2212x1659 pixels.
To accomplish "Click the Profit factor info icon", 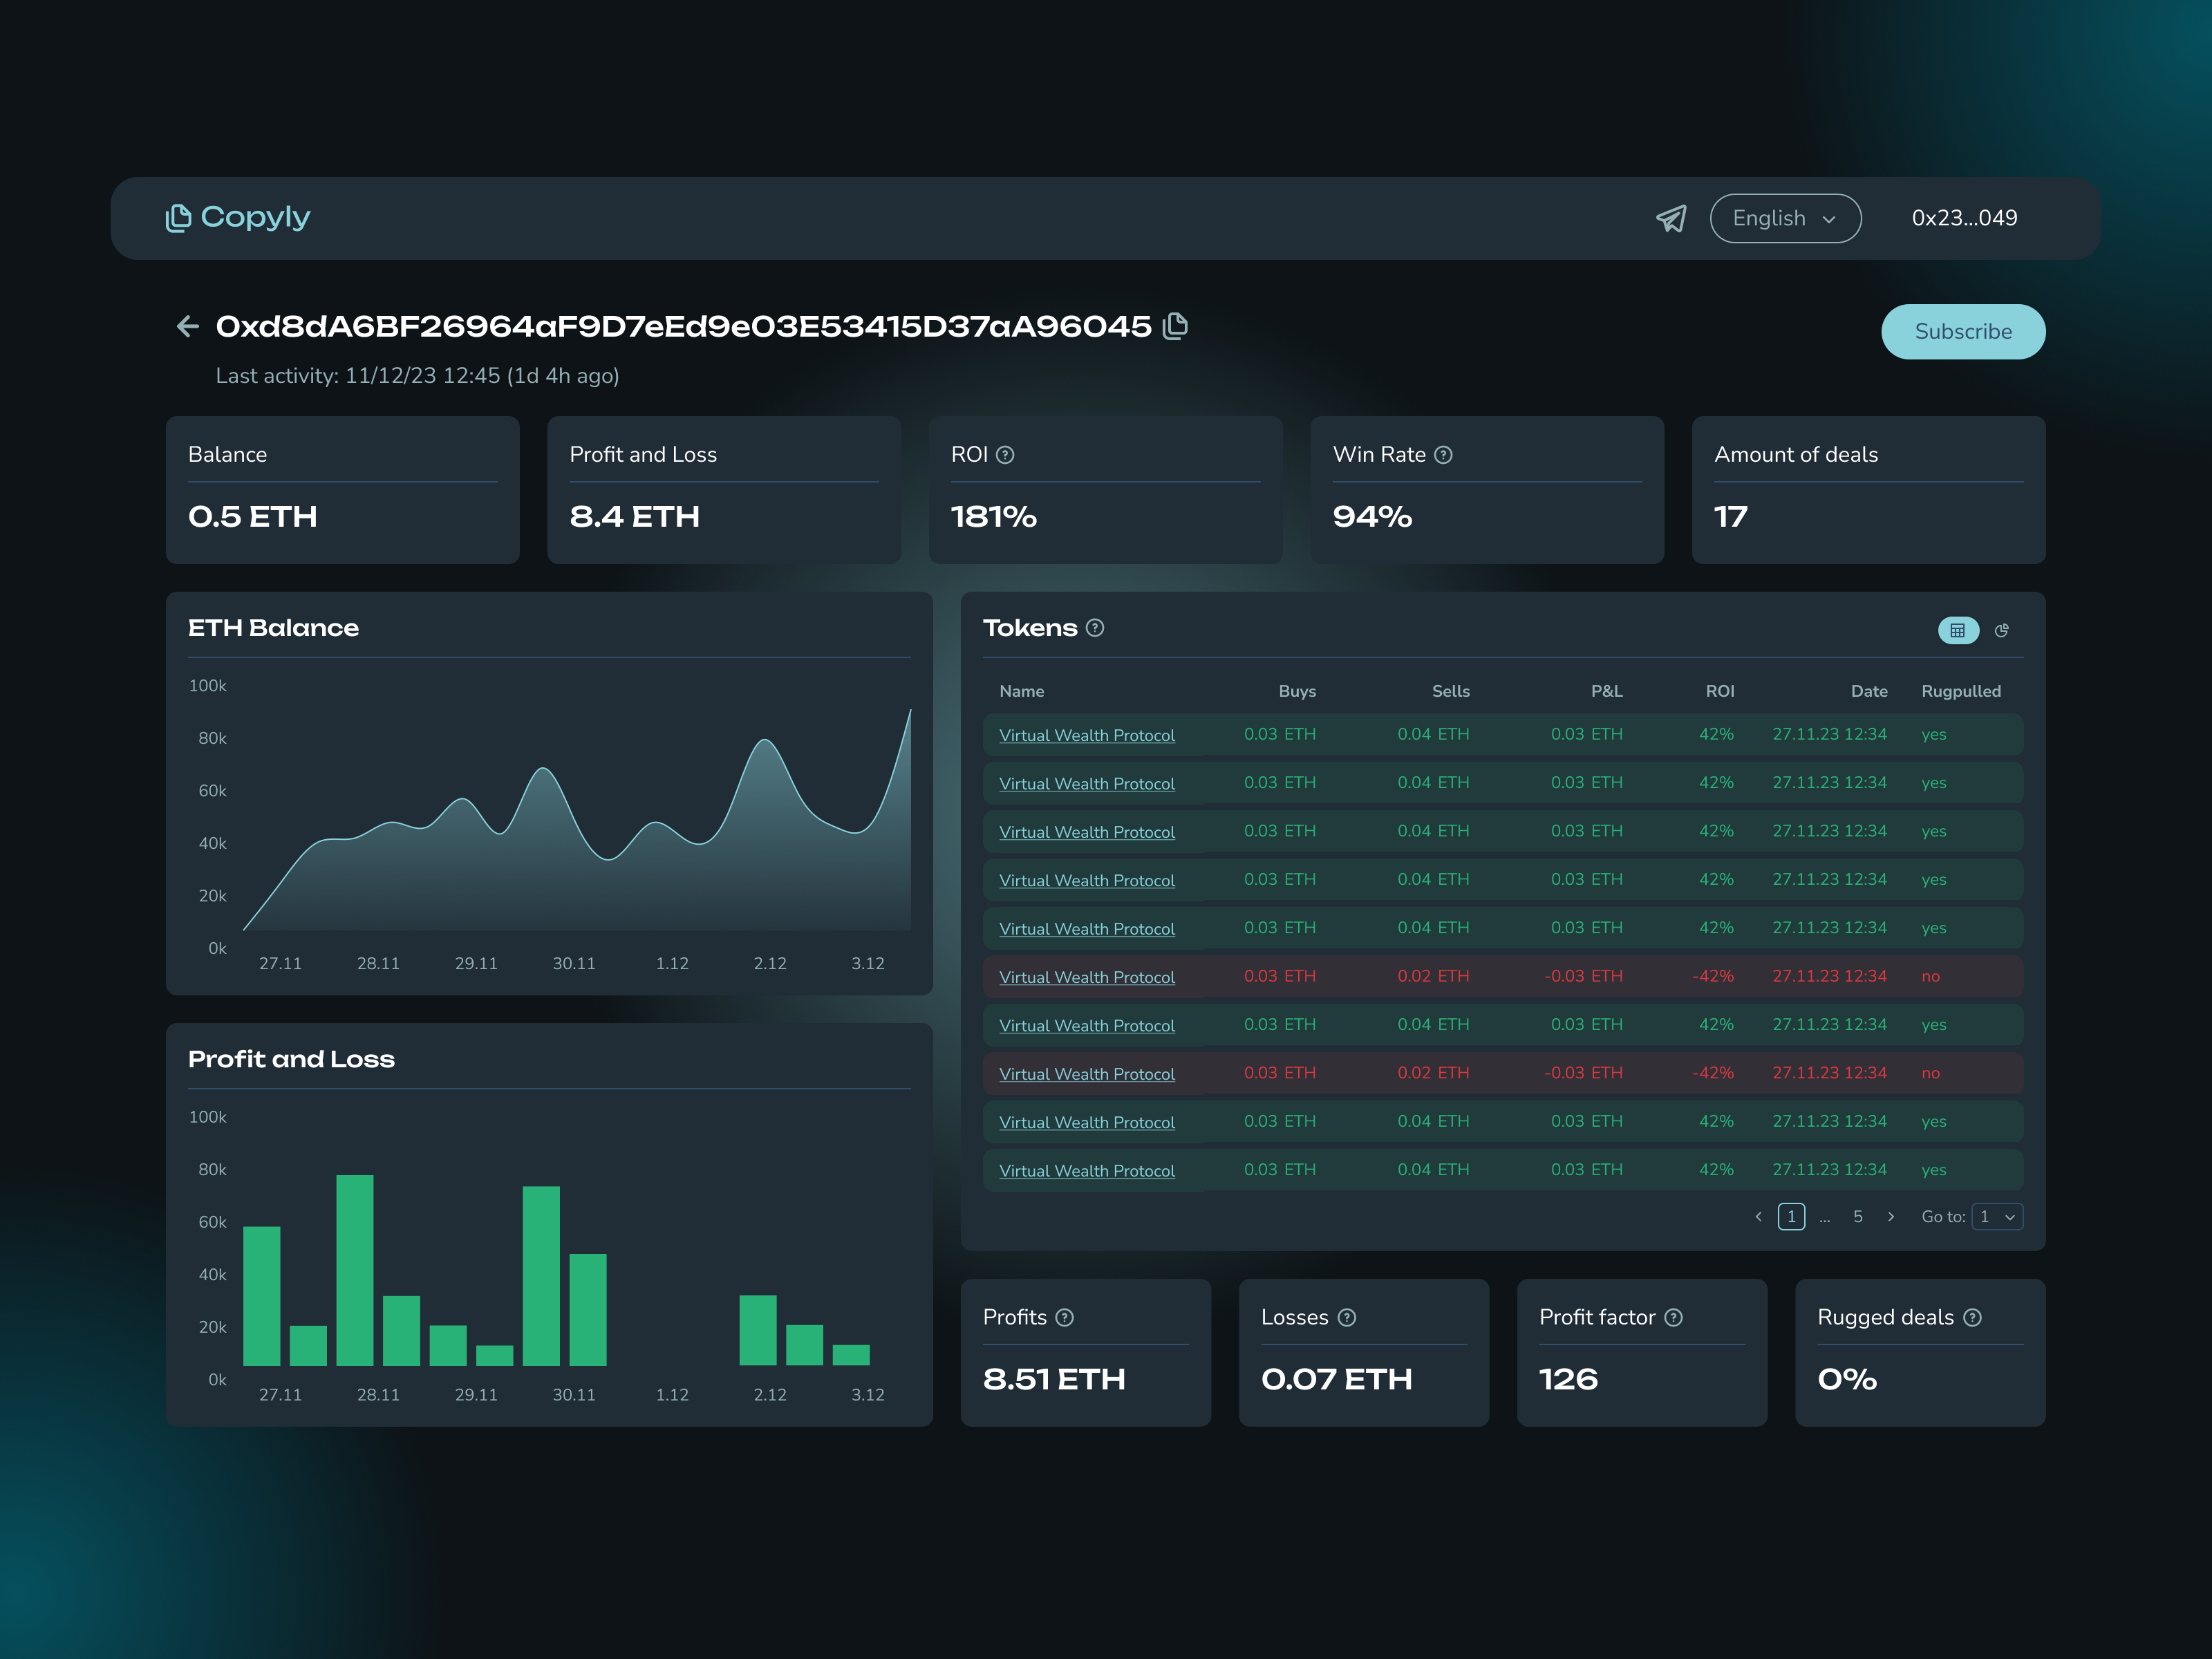I will click(1674, 1318).
